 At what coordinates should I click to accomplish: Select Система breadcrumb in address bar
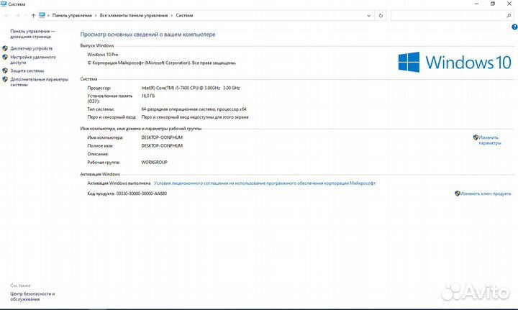[184, 16]
